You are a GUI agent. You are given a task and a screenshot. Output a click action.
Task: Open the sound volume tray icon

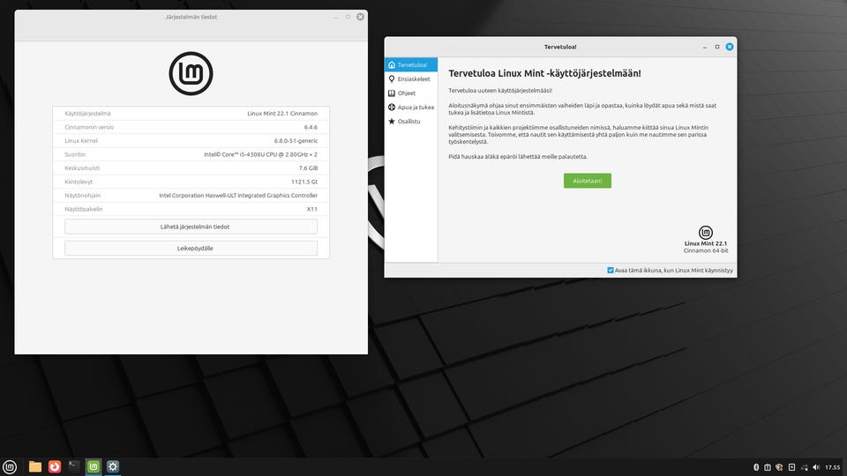(x=816, y=467)
